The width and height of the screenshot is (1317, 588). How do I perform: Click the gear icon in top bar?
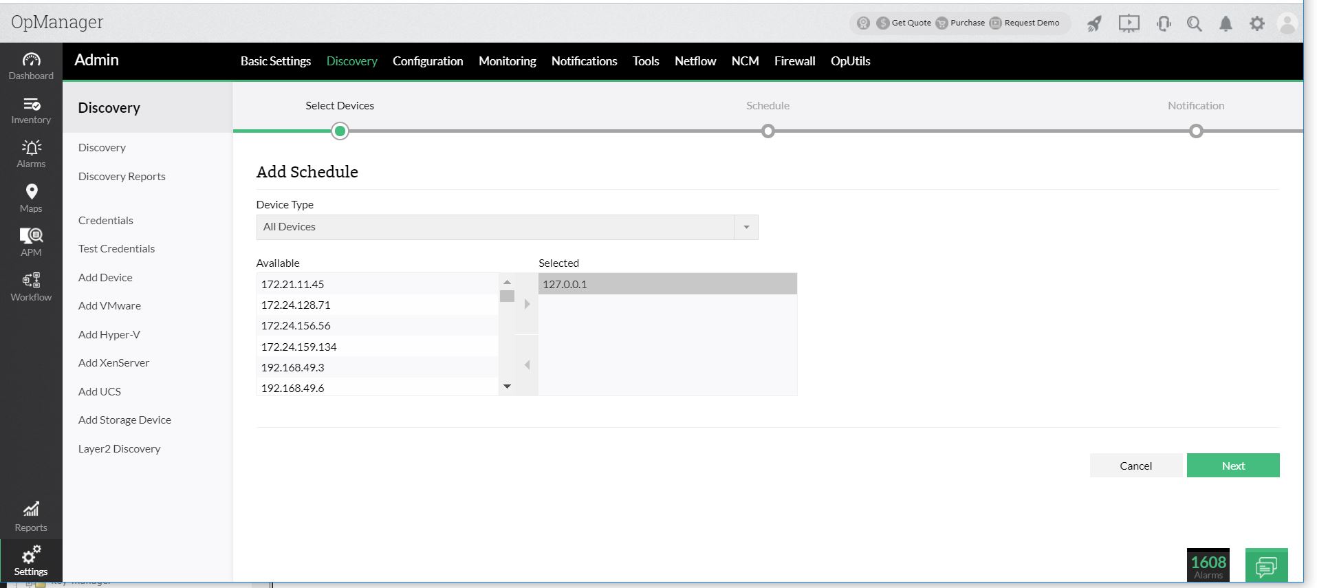point(1257,23)
